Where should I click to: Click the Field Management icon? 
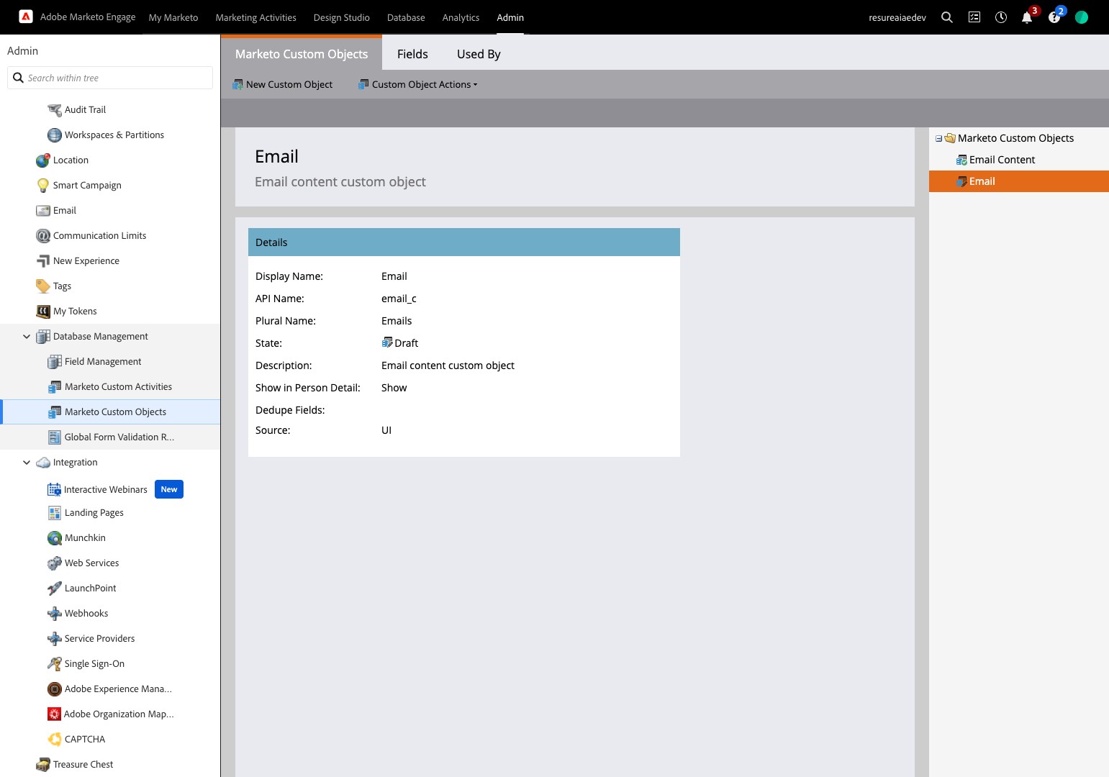pyautogui.click(x=55, y=362)
